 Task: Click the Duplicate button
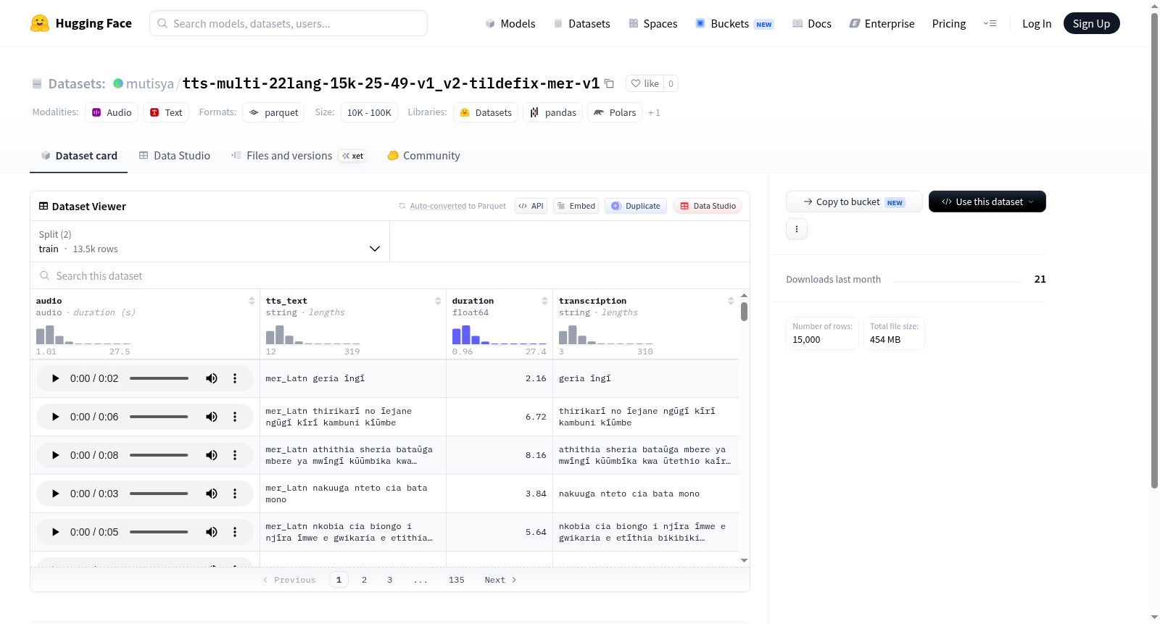point(636,206)
